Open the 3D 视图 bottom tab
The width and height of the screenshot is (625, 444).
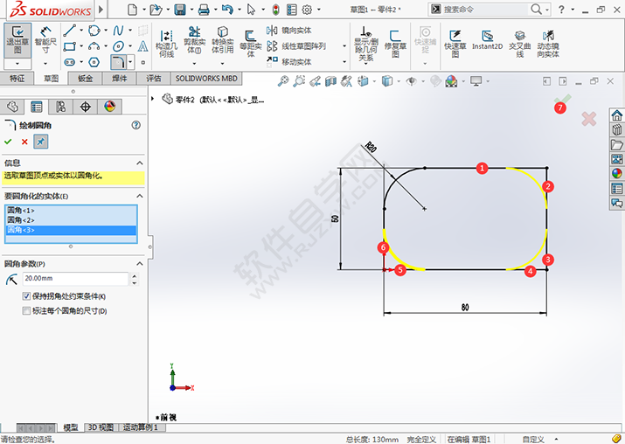(100, 427)
